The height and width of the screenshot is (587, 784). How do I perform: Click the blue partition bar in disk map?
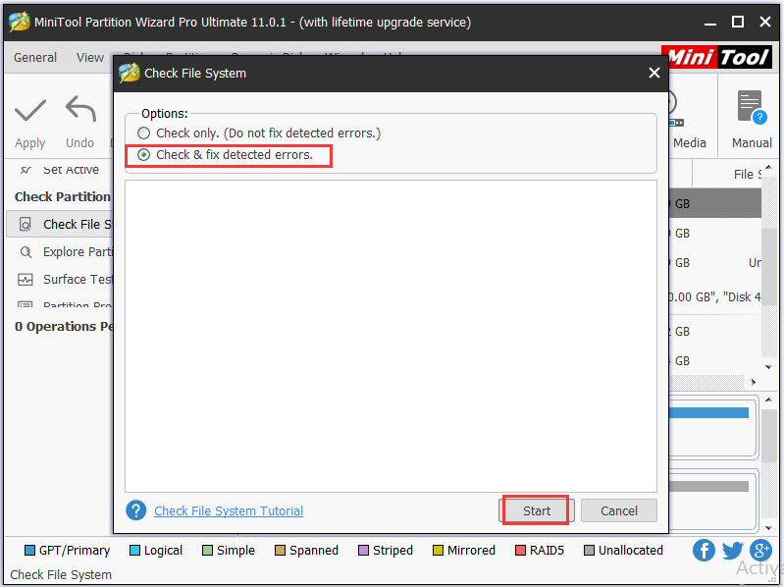(x=708, y=412)
